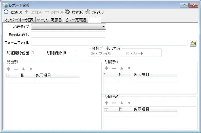Open the テーブル定義書 tab
201x133 pixels.
(x=50, y=20)
